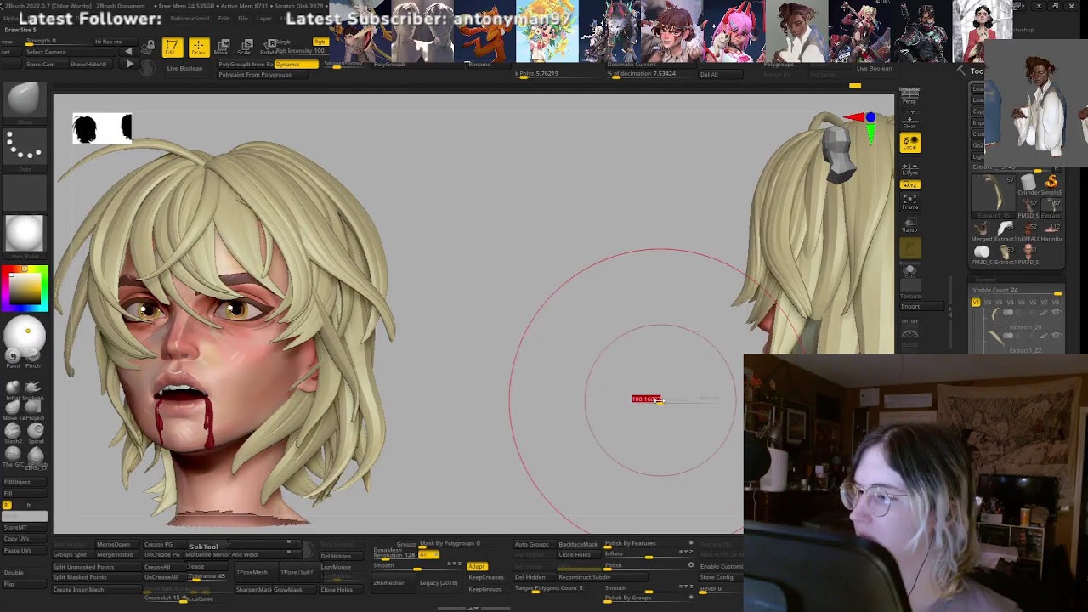The width and height of the screenshot is (1088, 612).
Task: Select subtool visibility set V1
Action: coord(976,303)
